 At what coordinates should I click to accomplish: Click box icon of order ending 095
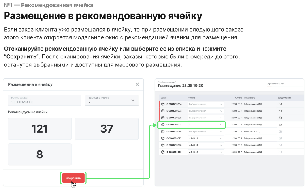tap(162, 152)
